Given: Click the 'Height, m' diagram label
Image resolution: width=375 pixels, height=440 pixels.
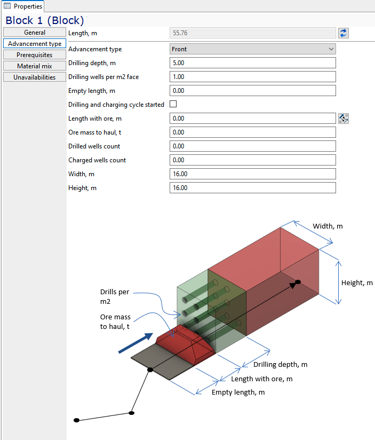Looking at the screenshot, I should click(357, 283).
